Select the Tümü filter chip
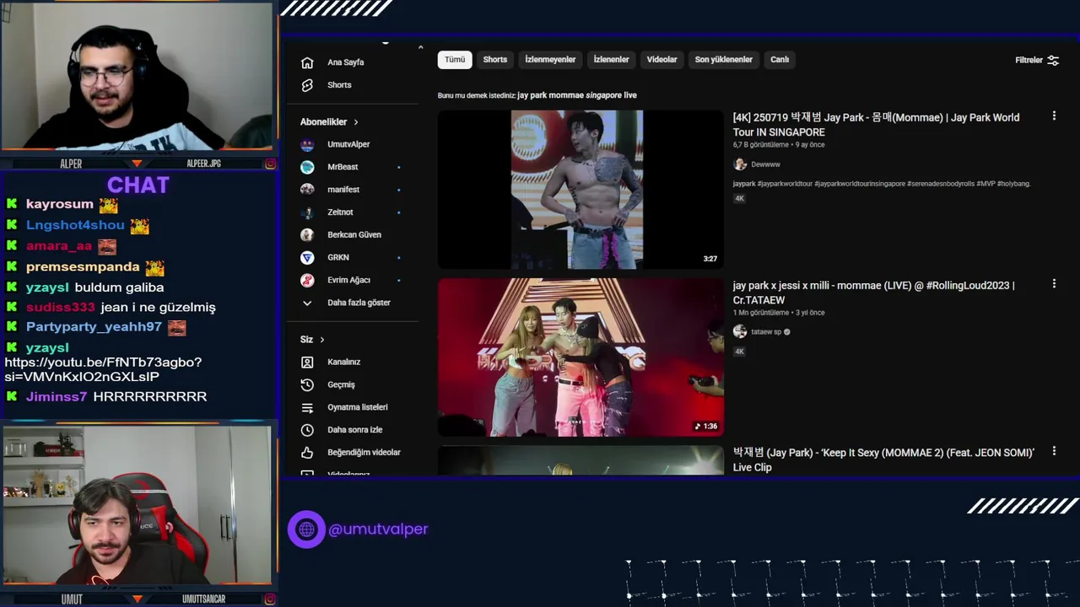The height and width of the screenshot is (607, 1080). (455, 60)
